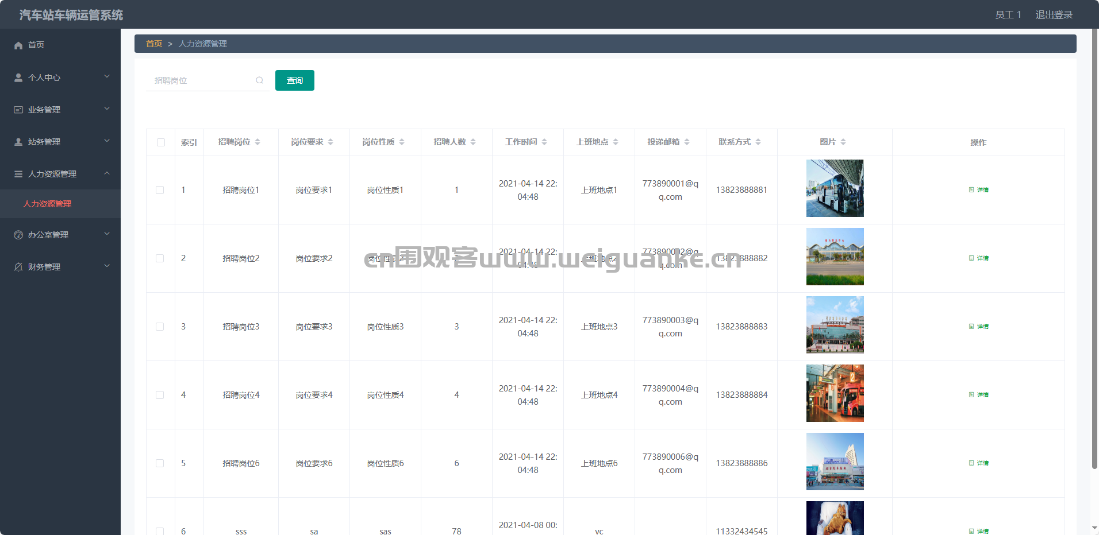Check the checkbox for row sss
Screen dimensions: 1099x535
tap(160, 531)
